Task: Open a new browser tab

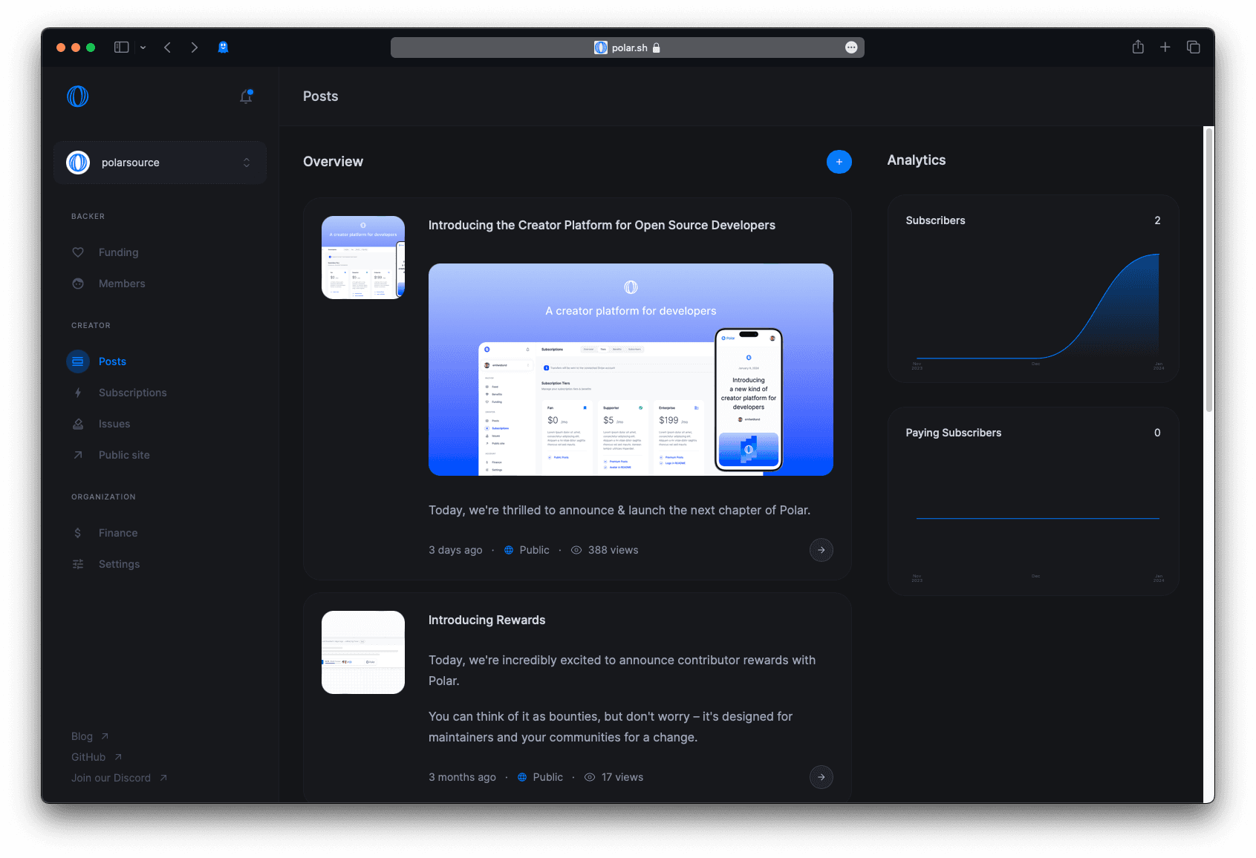Action: point(1165,48)
